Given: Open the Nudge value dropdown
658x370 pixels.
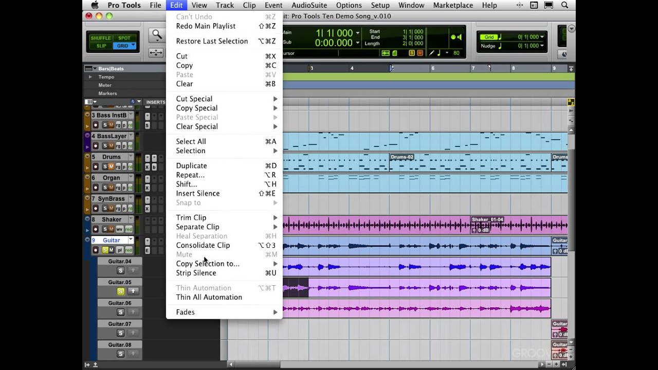Looking at the screenshot, I should pos(542,46).
